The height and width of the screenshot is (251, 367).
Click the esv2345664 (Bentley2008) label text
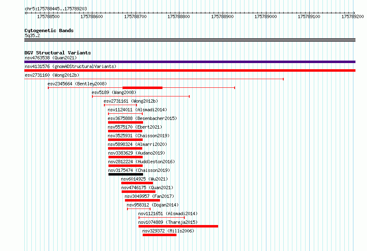(x=77, y=84)
